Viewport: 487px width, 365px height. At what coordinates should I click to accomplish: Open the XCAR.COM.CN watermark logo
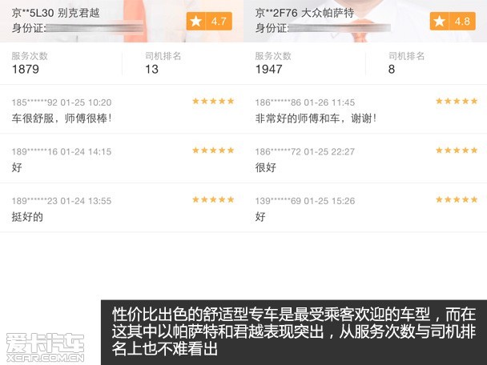46,347
